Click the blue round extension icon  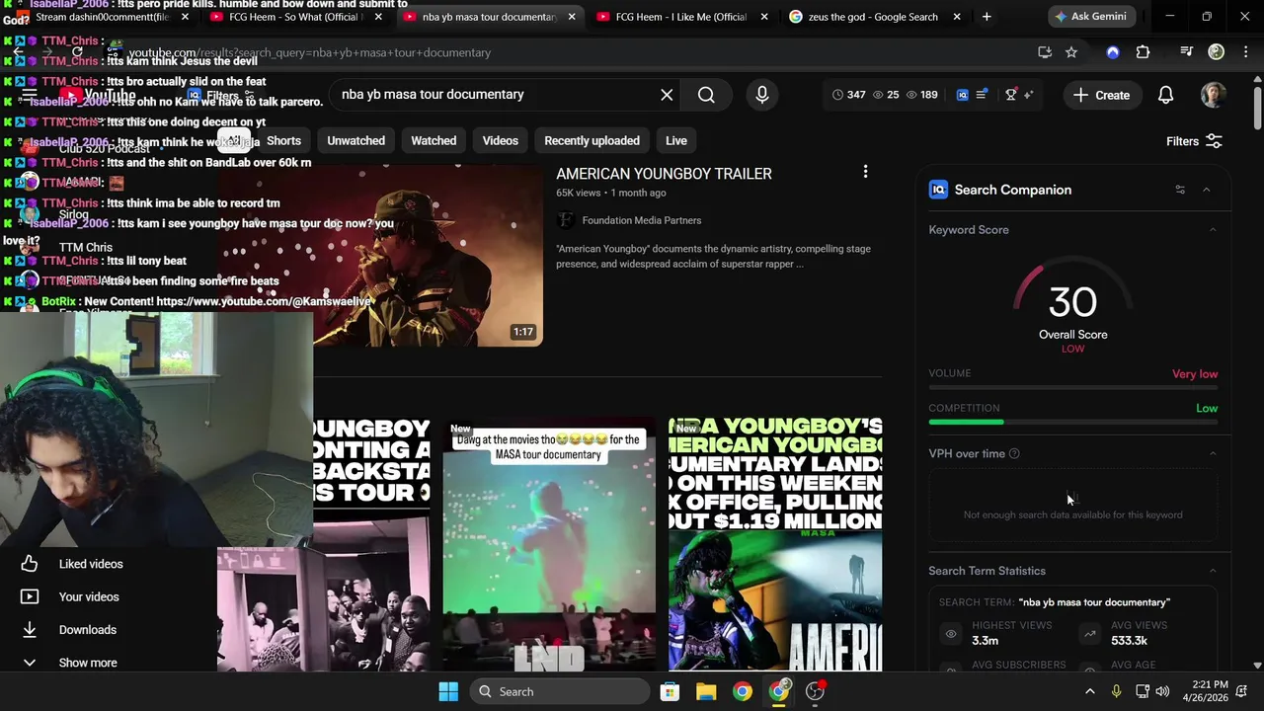point(1113,52)
